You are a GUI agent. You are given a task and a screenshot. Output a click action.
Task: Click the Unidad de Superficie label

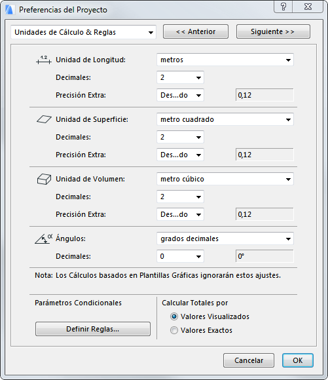coord(92,119)
